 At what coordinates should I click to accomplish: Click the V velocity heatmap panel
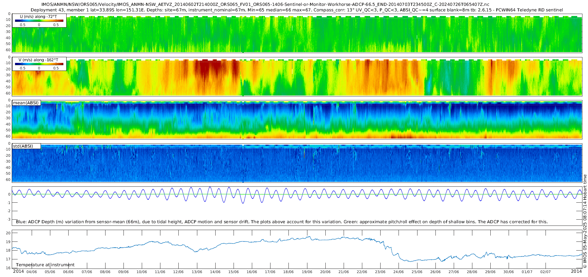click(x=297, y=76)
